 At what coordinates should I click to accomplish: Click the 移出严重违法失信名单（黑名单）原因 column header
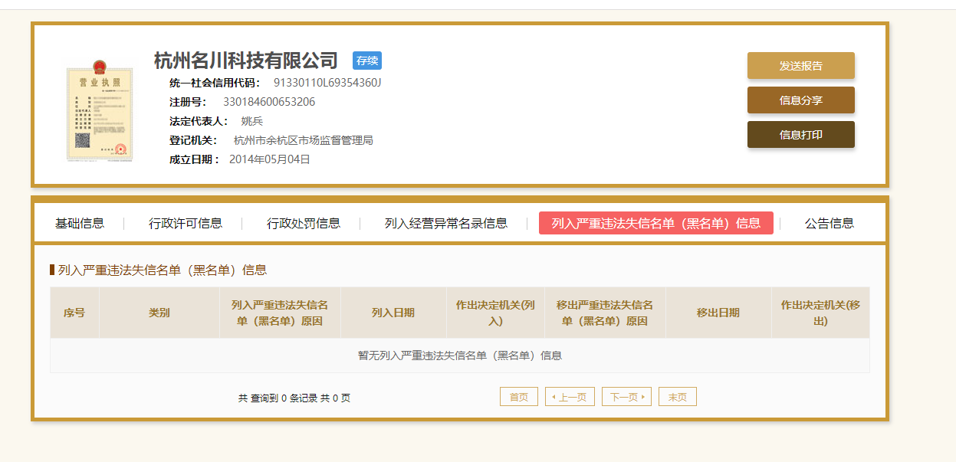[605, 313]
